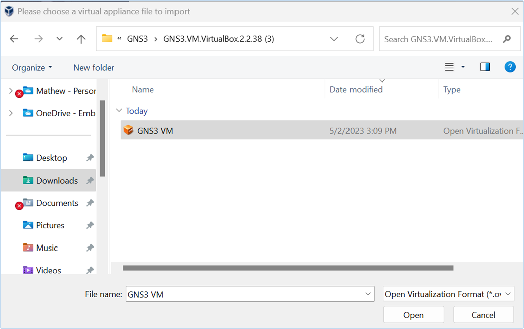524x329 pixels.
Task: Click the back navigation arrow
Action: tap(14, 38)
